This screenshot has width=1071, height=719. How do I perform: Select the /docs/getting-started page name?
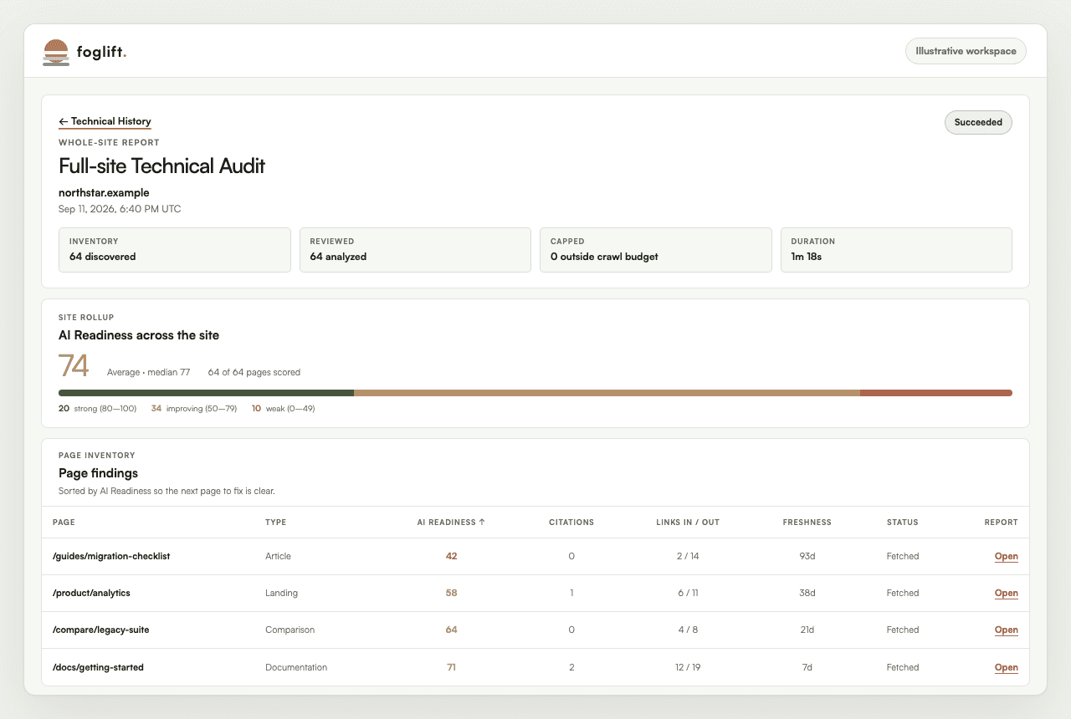click(x=98, y=667)
